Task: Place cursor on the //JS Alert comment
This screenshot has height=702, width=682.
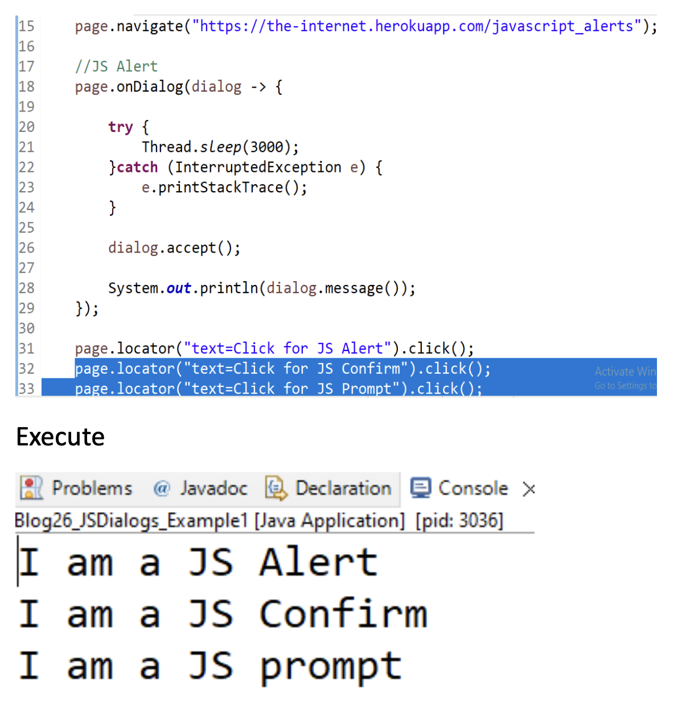Action: click(116, 67)
